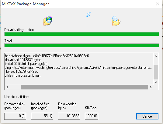Click the MiKTeX Package Manager title text

click(26, 4)
